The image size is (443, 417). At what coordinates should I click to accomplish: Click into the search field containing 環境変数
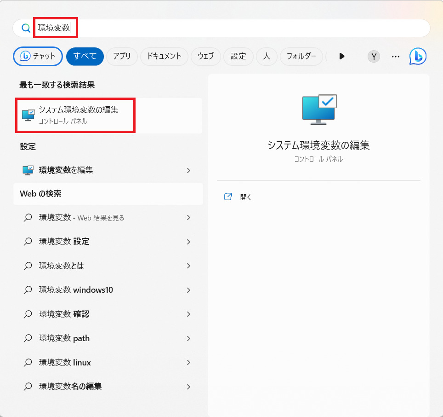tap(221, 28)
